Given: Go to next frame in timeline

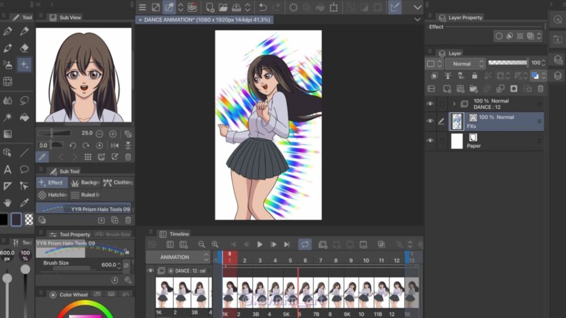Looking at the screenshot, I should (273, 245).
